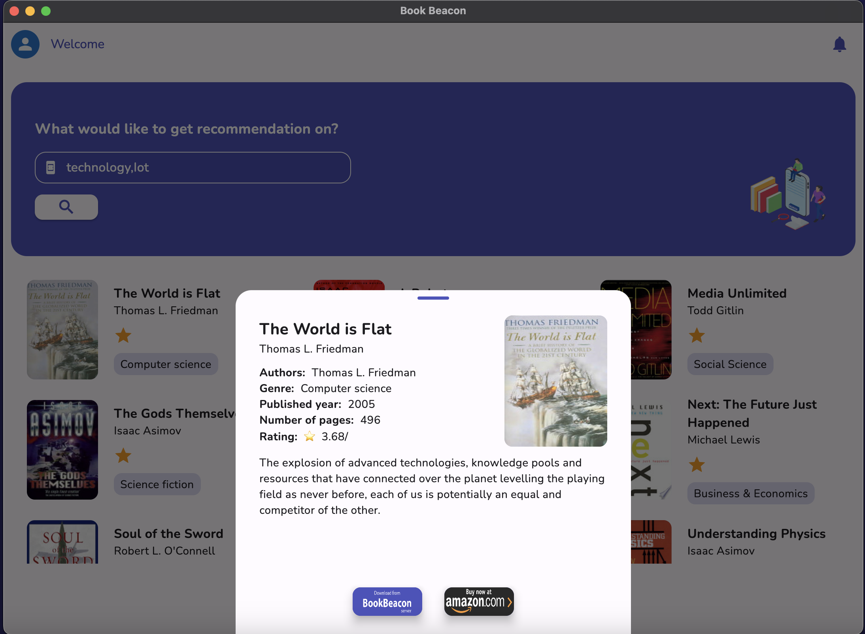
Task: Click the star next to the 3.68 rating
Action: point(310,436)
